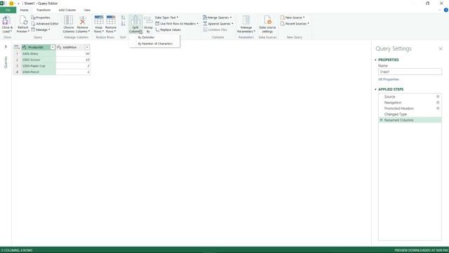Open the Recent Sources dropdown
This screenshot has width=449, height=253.
pos(295,23)
